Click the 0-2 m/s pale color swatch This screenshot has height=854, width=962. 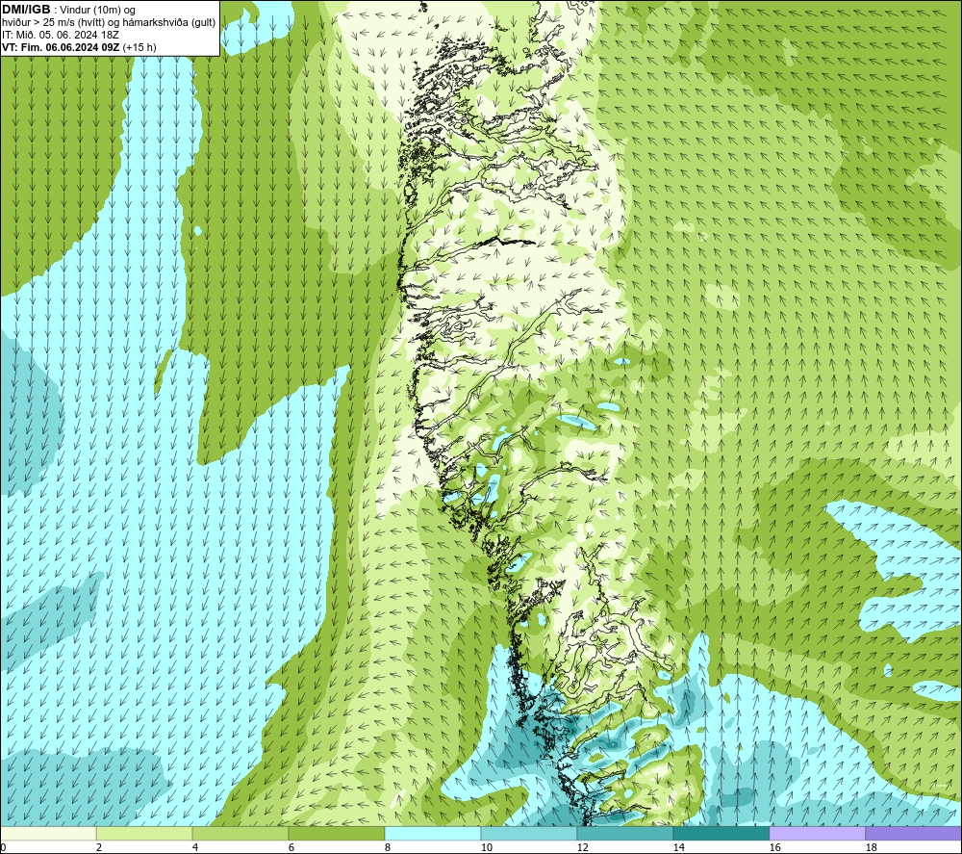pyautogui.click(x=48, y=833)
